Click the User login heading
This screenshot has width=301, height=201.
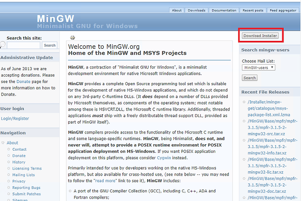[12, 109]
